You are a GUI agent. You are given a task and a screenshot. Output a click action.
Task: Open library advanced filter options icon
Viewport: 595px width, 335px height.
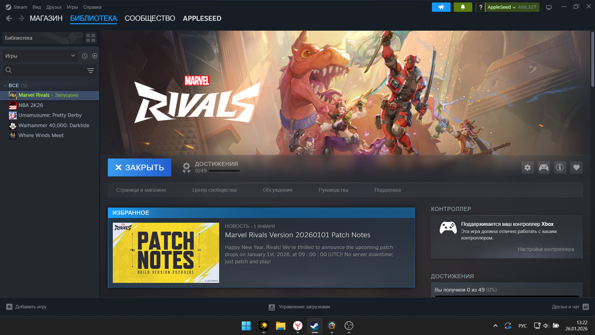90,70
